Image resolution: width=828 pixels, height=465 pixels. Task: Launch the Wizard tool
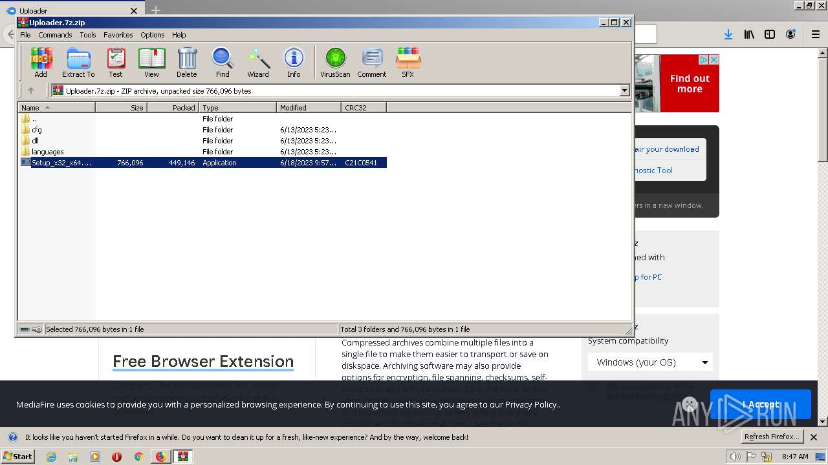pyautogui.click(x=258, y=63)
